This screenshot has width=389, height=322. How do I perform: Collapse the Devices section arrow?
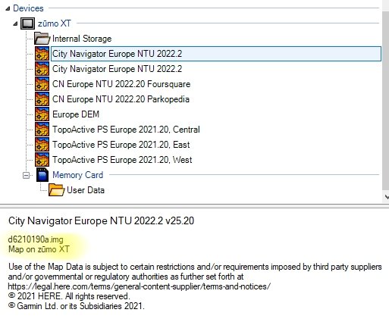pyautogui.click(x=8, y=8)
